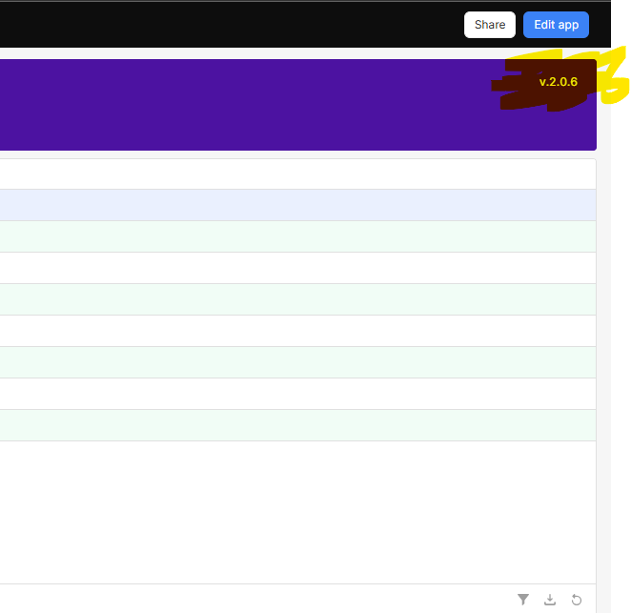Open the Edit app button
This screenshot has height=613, width=631.
coord(556,25)
